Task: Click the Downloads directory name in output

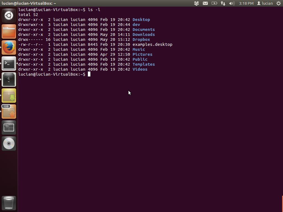Action: (144, 35)
